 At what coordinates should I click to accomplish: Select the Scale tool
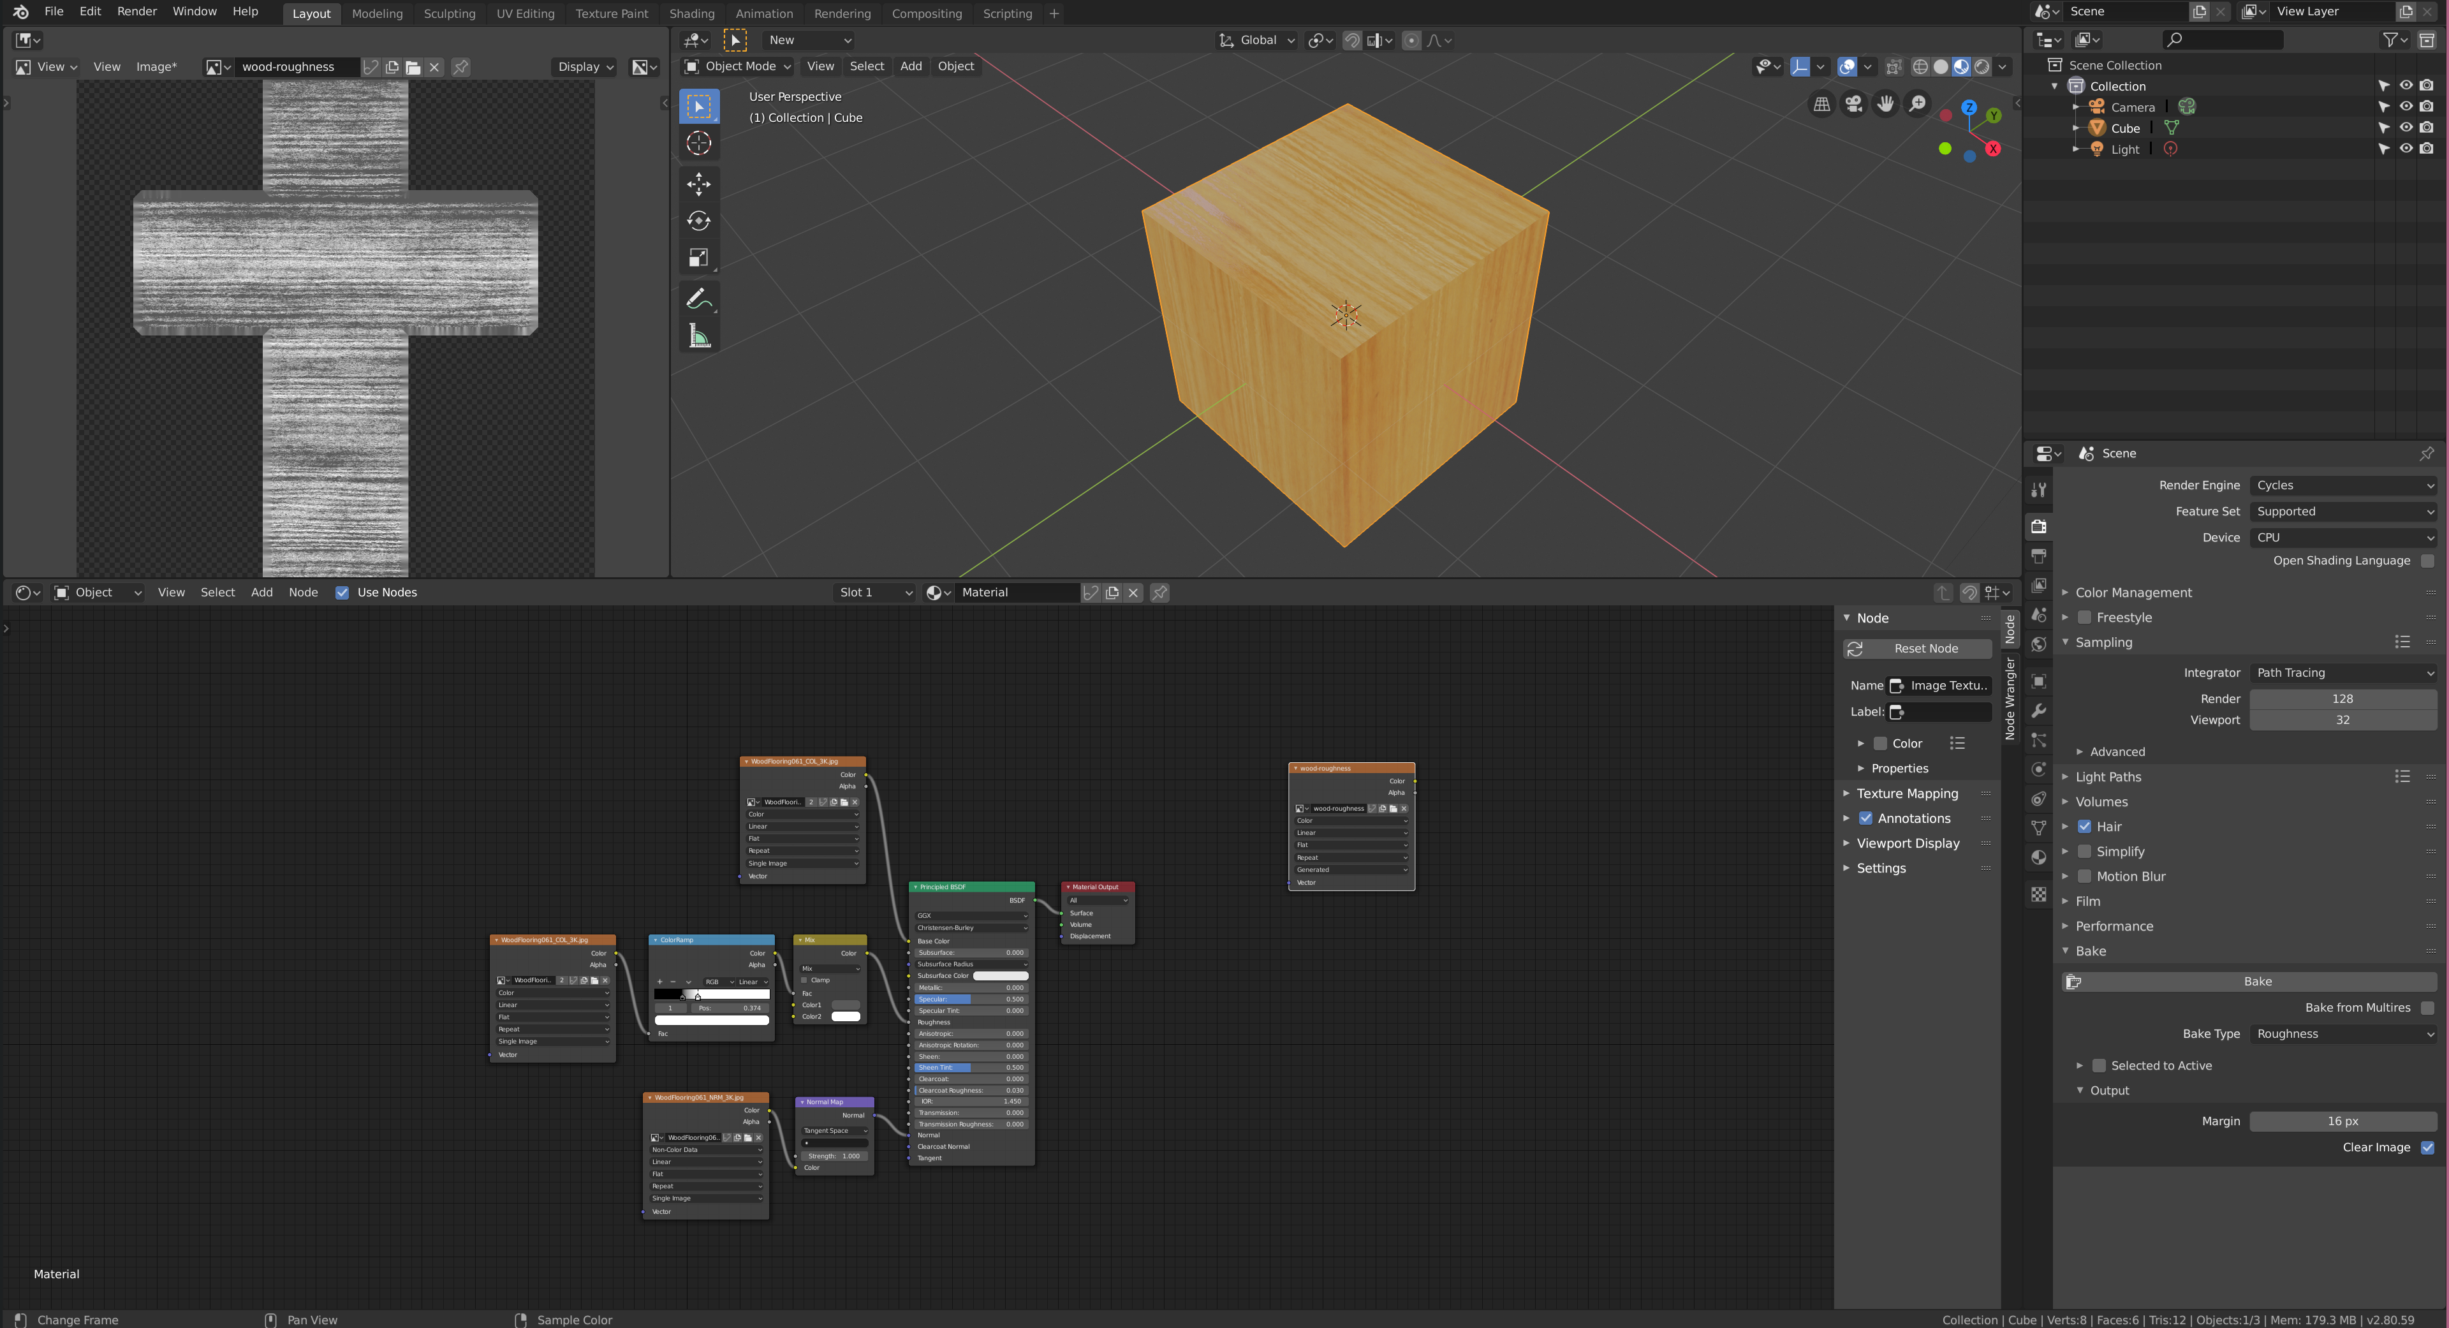pyautogui.click(x=699, y=258)
